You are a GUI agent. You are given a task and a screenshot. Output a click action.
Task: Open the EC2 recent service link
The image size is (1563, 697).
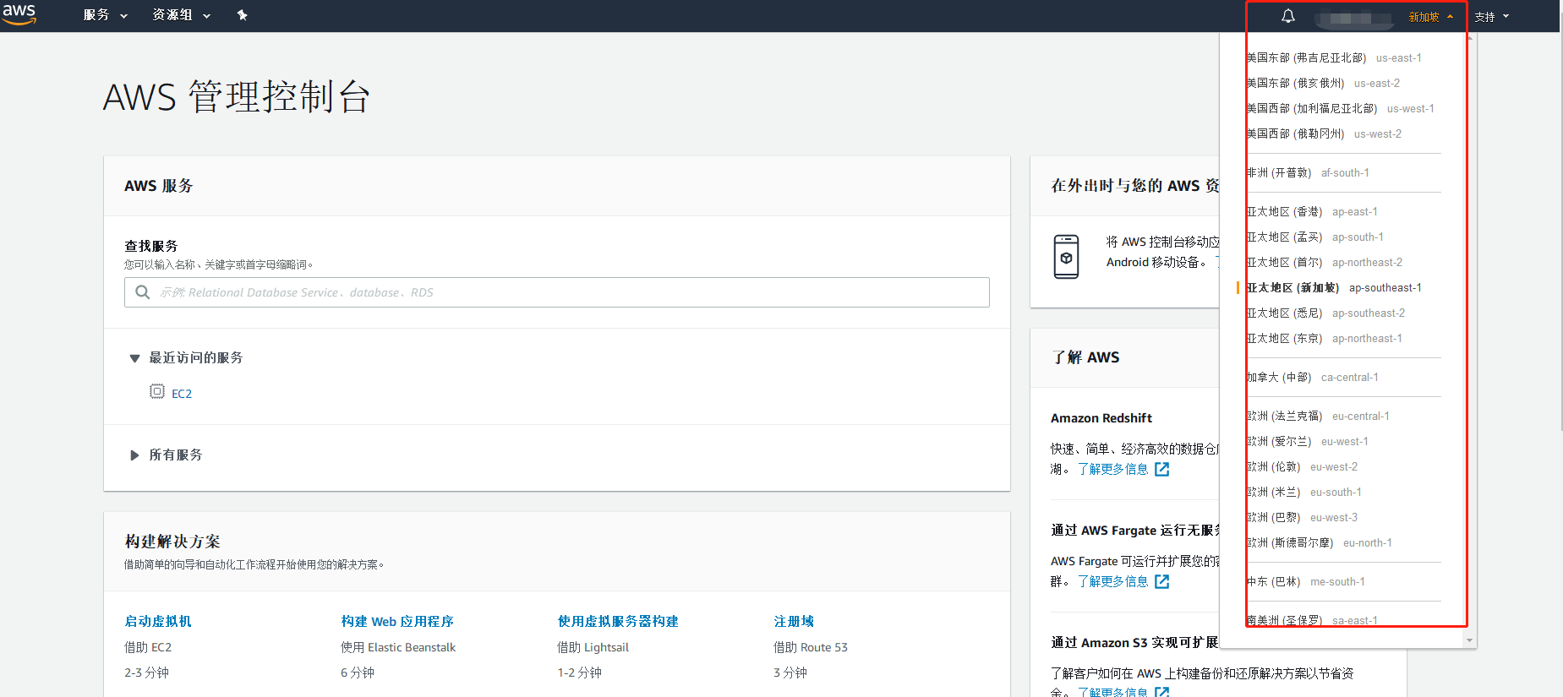[x=182, y=394]
